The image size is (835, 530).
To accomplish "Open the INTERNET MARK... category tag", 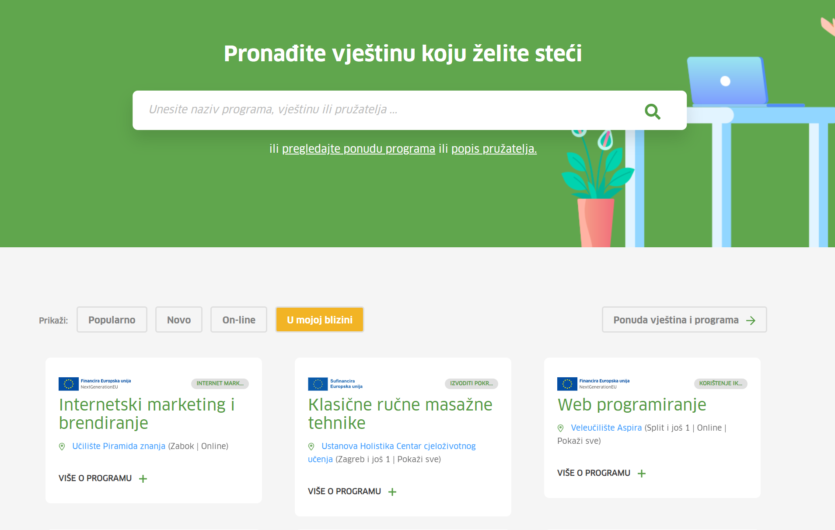I will click(x=220, y=383).
